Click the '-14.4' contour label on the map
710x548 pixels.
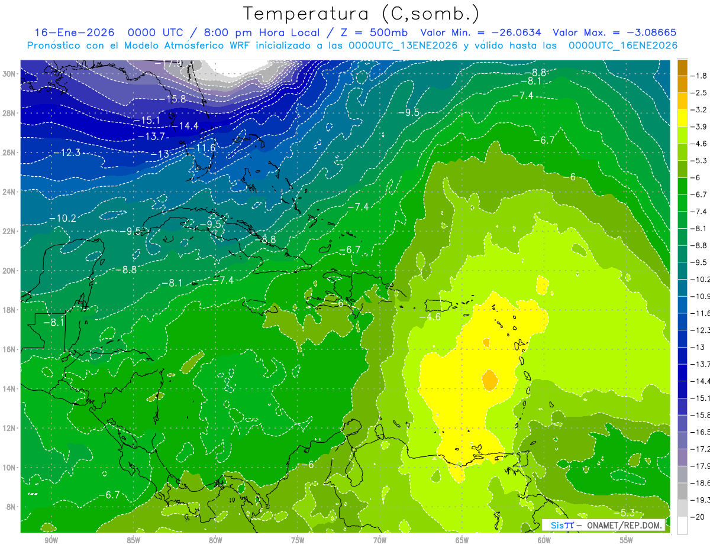(185, 126)
